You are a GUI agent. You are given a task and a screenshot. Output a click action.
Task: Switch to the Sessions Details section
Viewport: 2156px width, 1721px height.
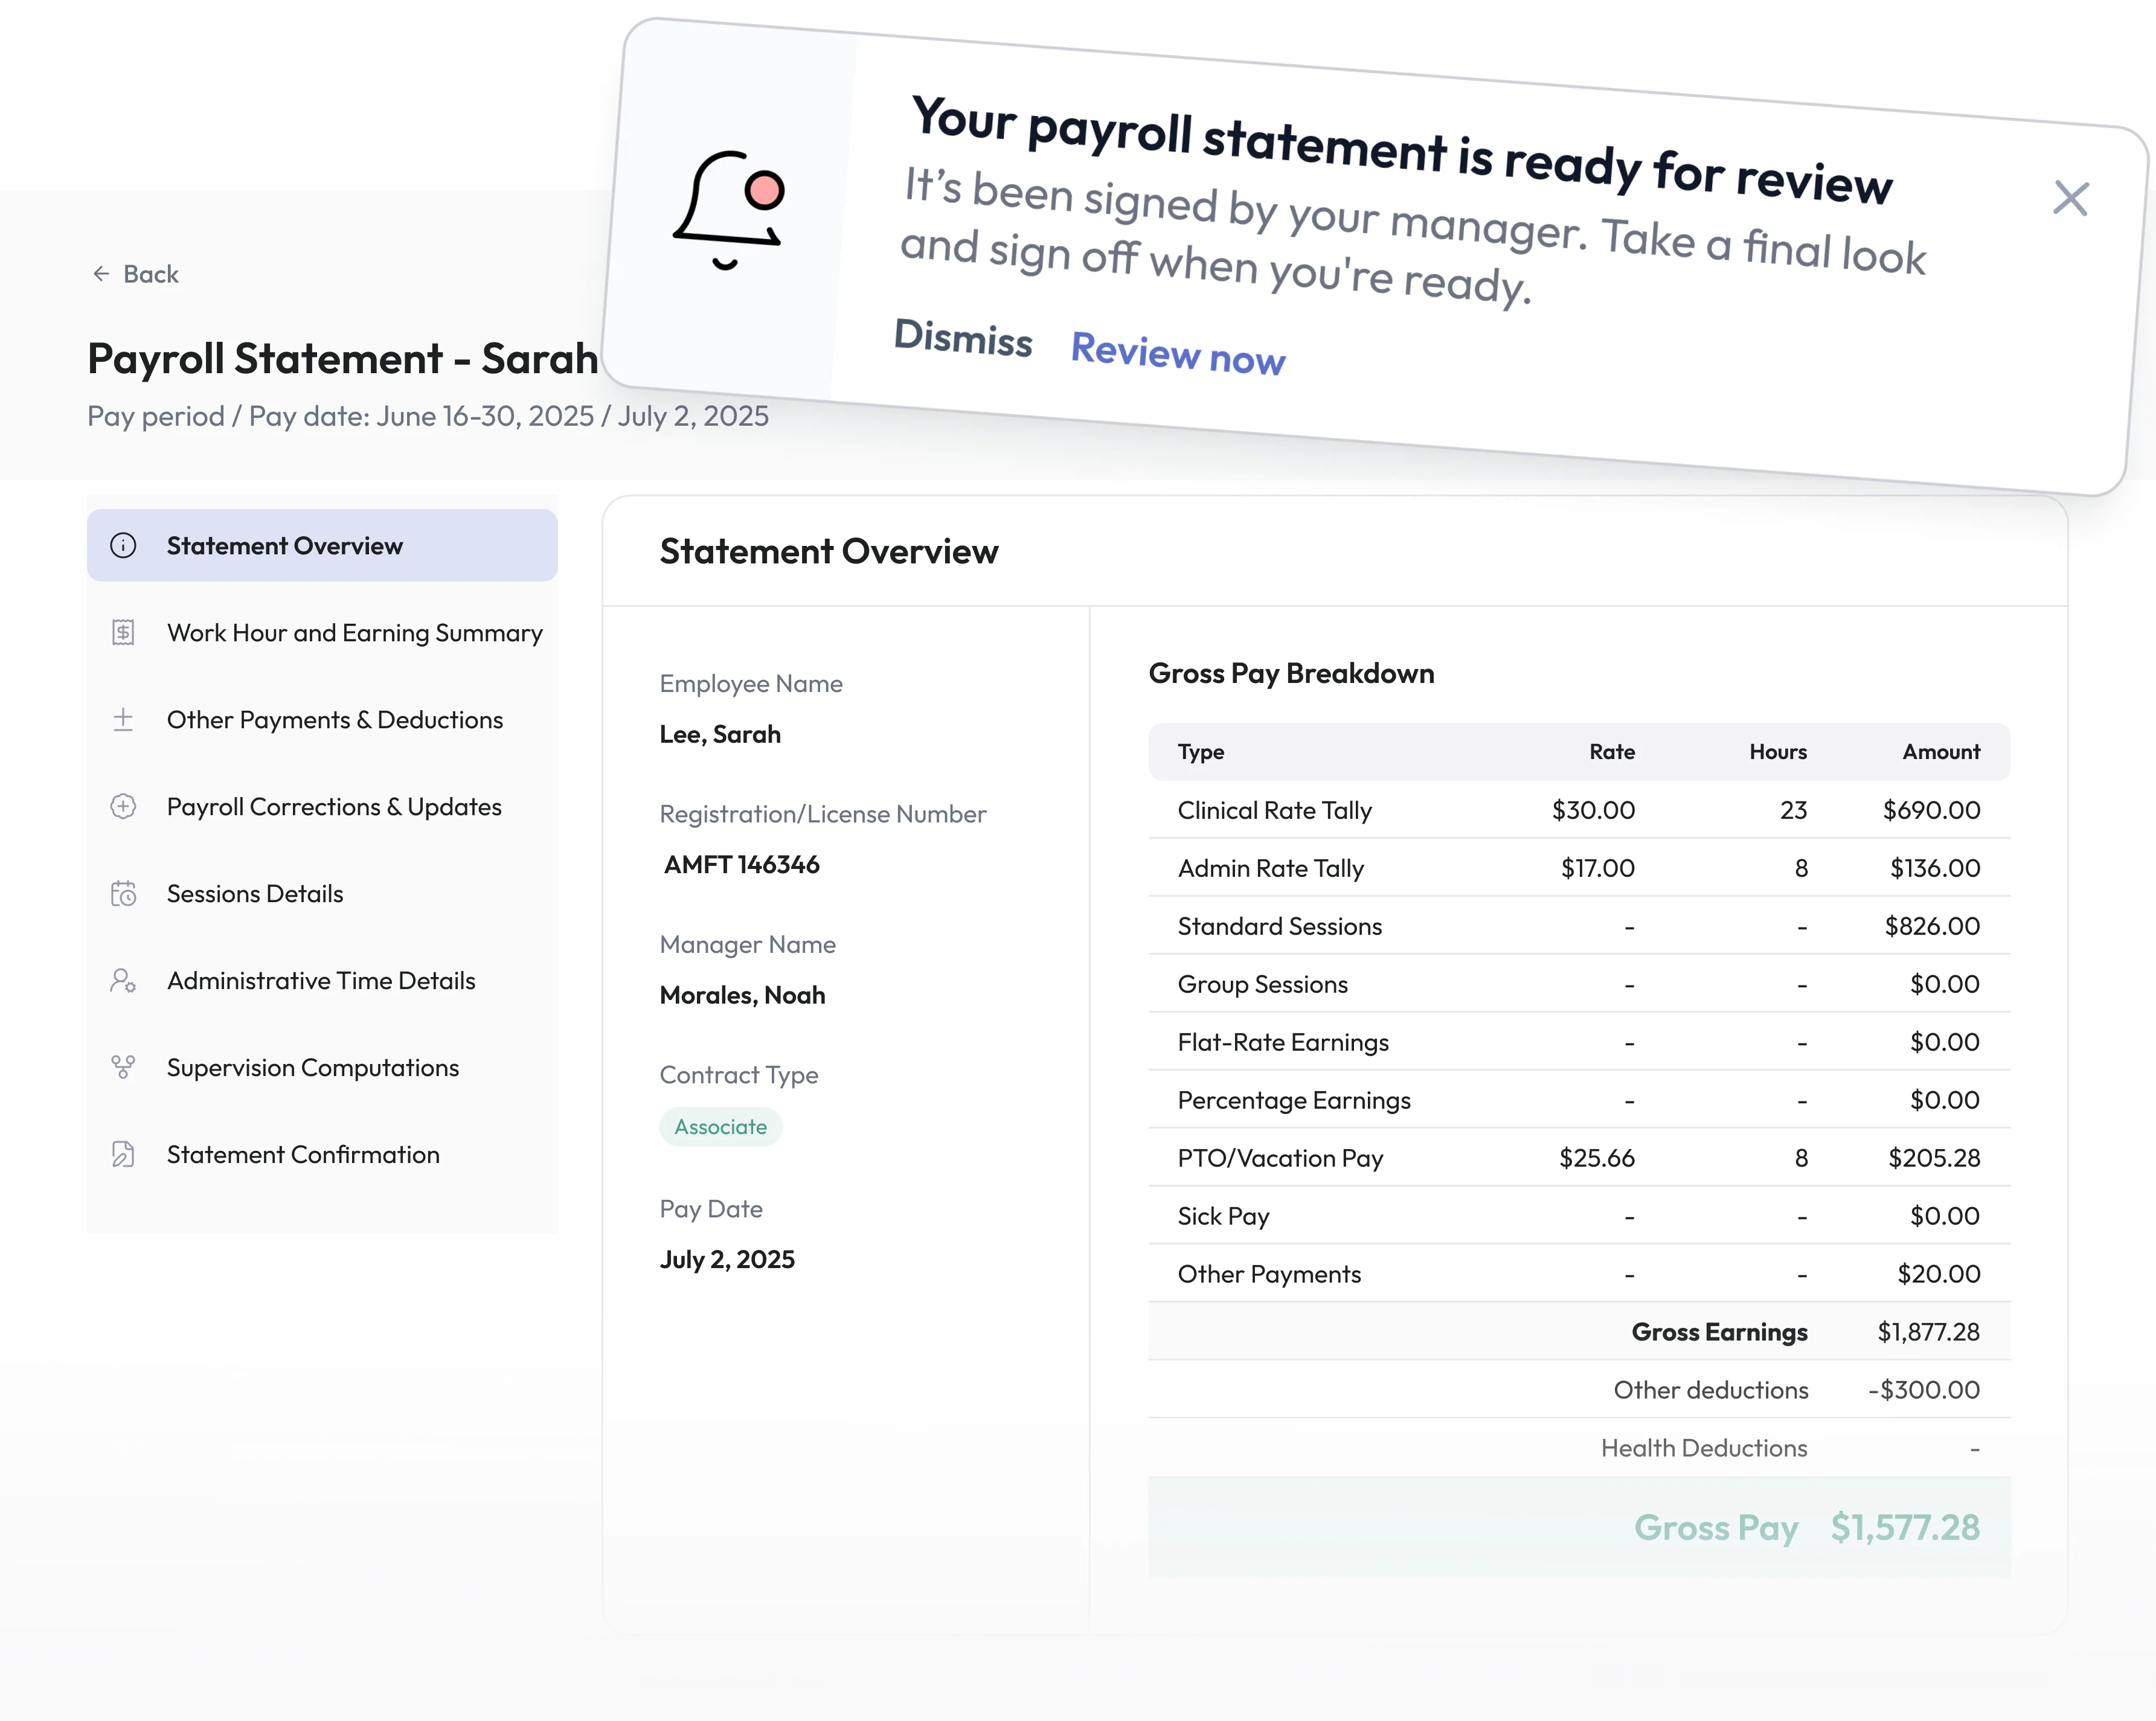coord(255,894)
